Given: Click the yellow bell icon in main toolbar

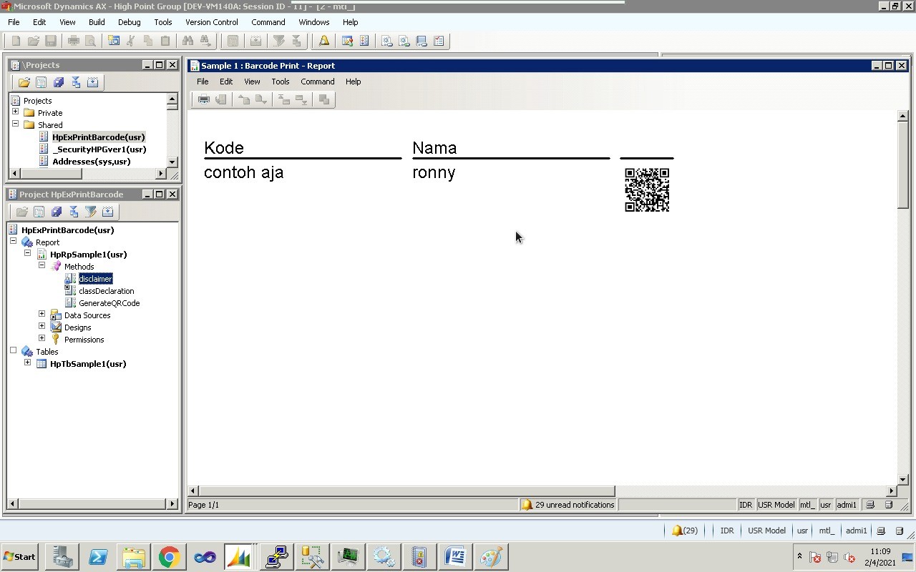Looking at the screenshot, I should [x=324, y=41].
